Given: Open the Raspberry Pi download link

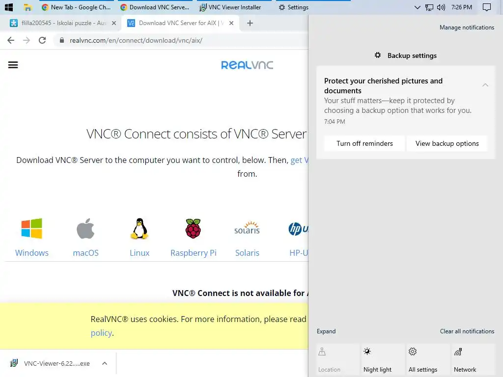Looking at the screenshot, I should click(194, 253).
